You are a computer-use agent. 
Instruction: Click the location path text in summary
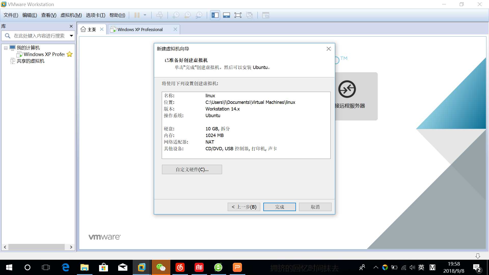[250, 102]
